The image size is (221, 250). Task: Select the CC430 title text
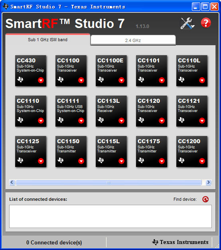click(x=26, y=60)
